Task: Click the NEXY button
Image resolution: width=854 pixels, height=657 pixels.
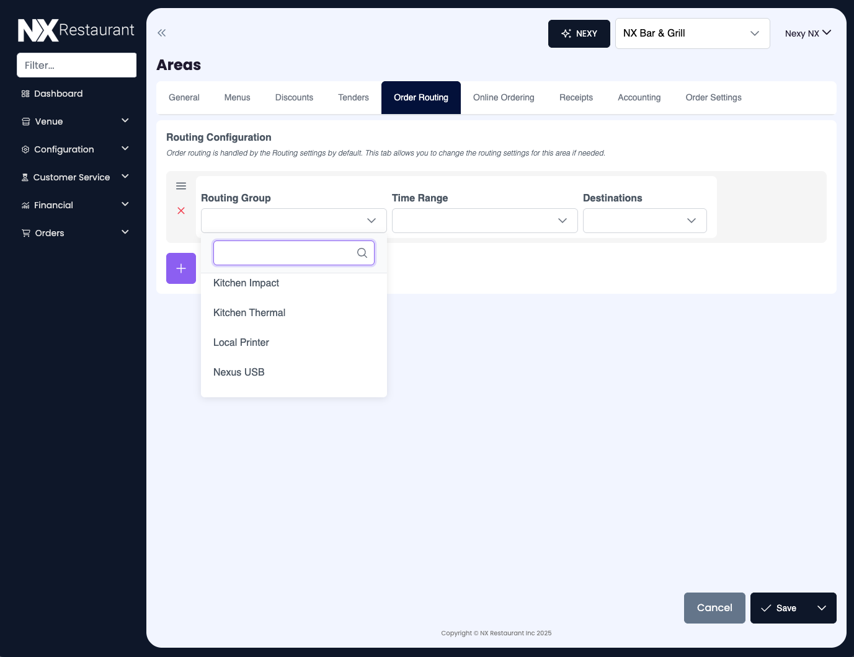Action: coord(579,33)
